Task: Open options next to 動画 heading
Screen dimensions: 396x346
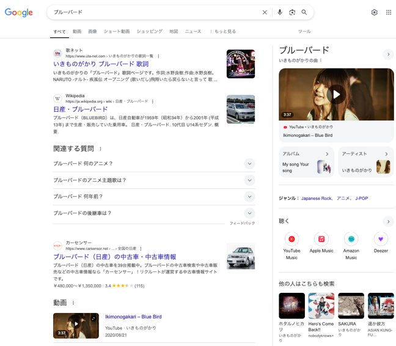Action: pos(73,303)
